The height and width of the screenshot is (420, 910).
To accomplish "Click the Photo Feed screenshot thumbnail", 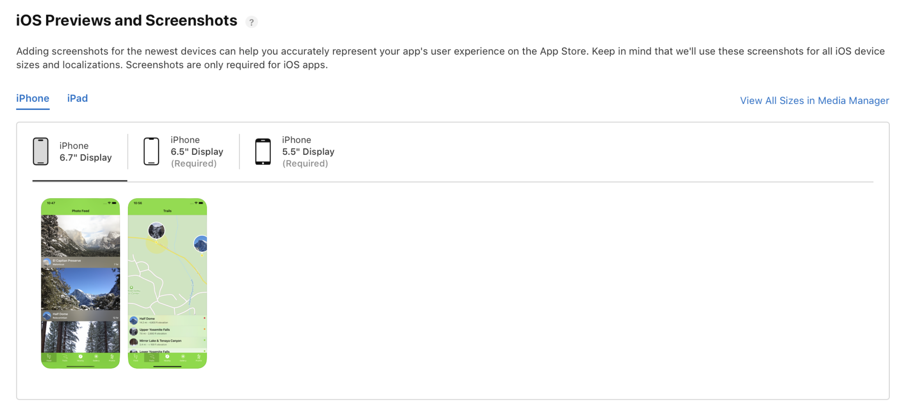I will 80,283.
